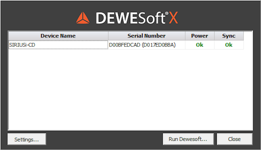Click the Sync status Ok cell
Screen dimensions: 261x150
(229, 45)
